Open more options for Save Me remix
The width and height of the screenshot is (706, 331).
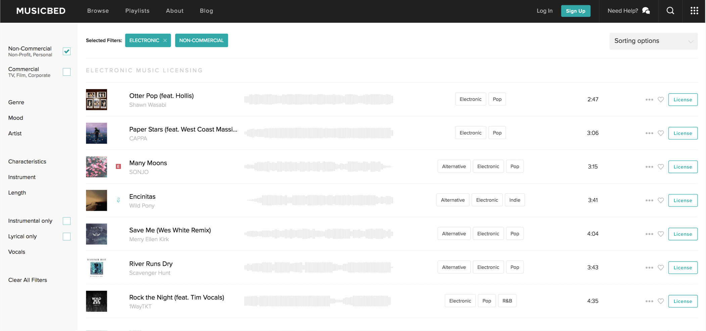click(649, 234)
